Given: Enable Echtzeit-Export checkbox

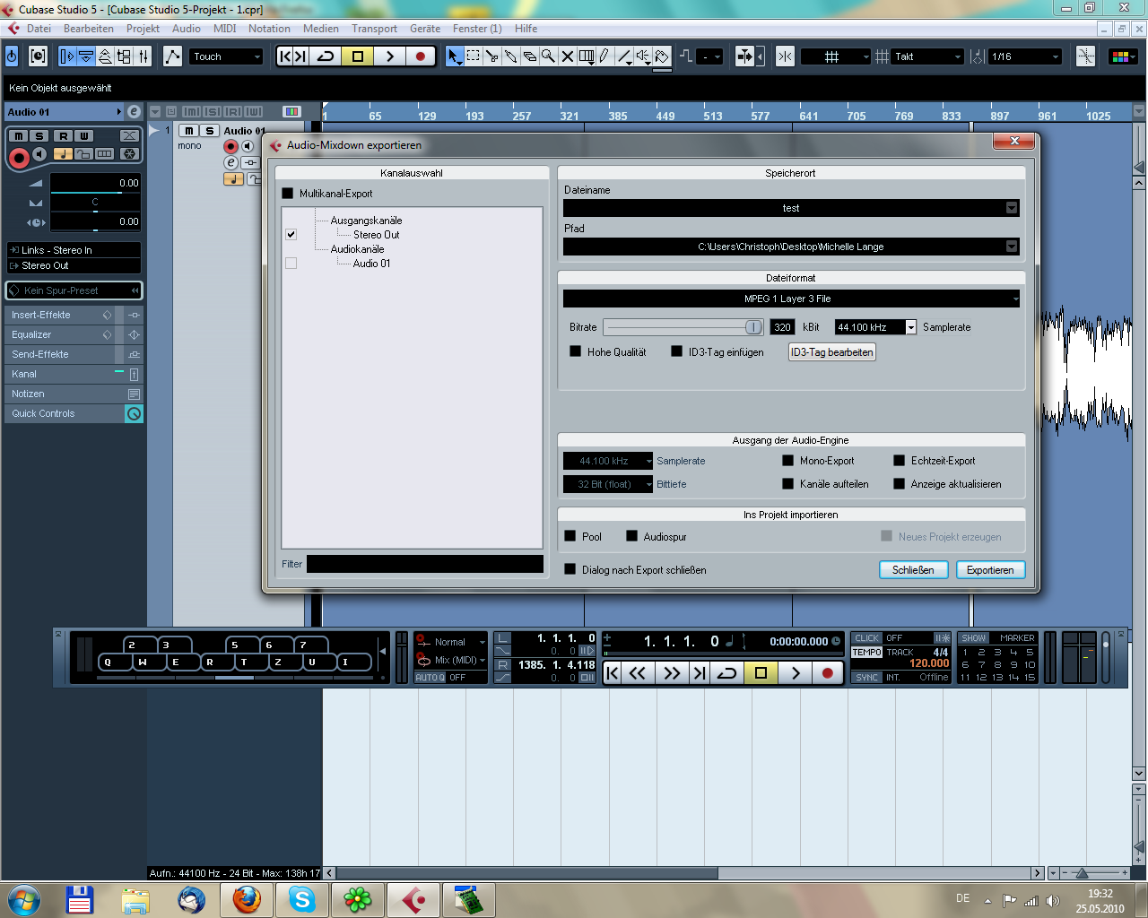Looking at the screenshot, I should point(899,461).
